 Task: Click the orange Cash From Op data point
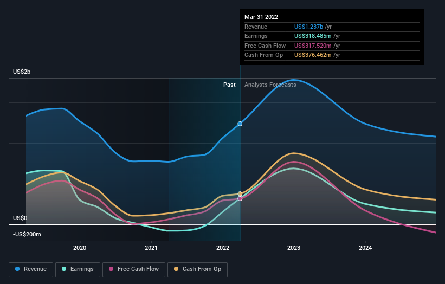click(x=240, y=194)
